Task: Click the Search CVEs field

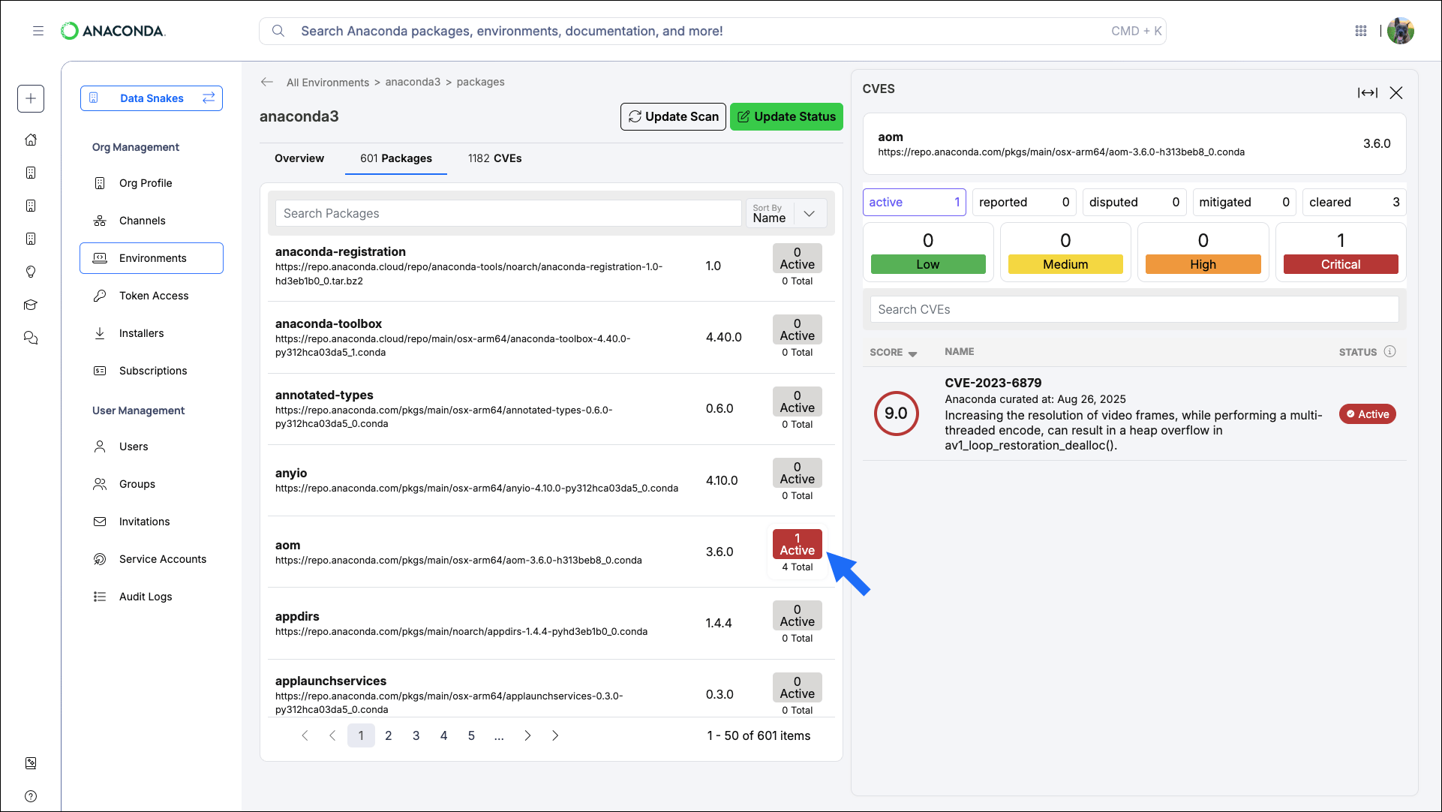Action: click(x=1134, y=309)
